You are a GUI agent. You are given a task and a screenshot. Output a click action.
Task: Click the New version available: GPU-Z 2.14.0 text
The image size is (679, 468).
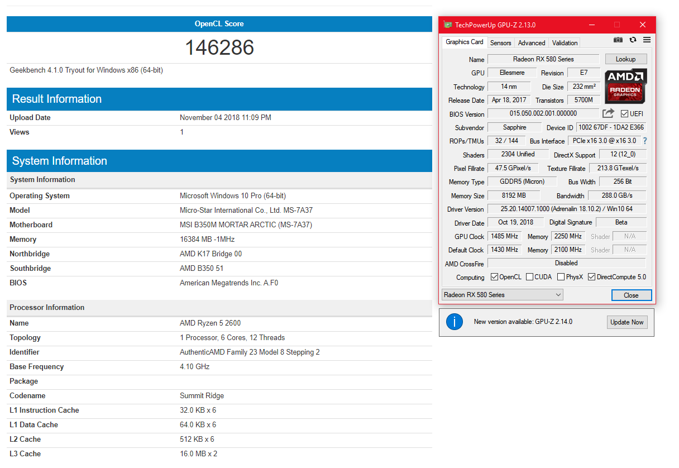[x=523, y=322]
